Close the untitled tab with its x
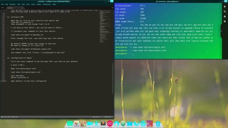 (x=22, y=8)
